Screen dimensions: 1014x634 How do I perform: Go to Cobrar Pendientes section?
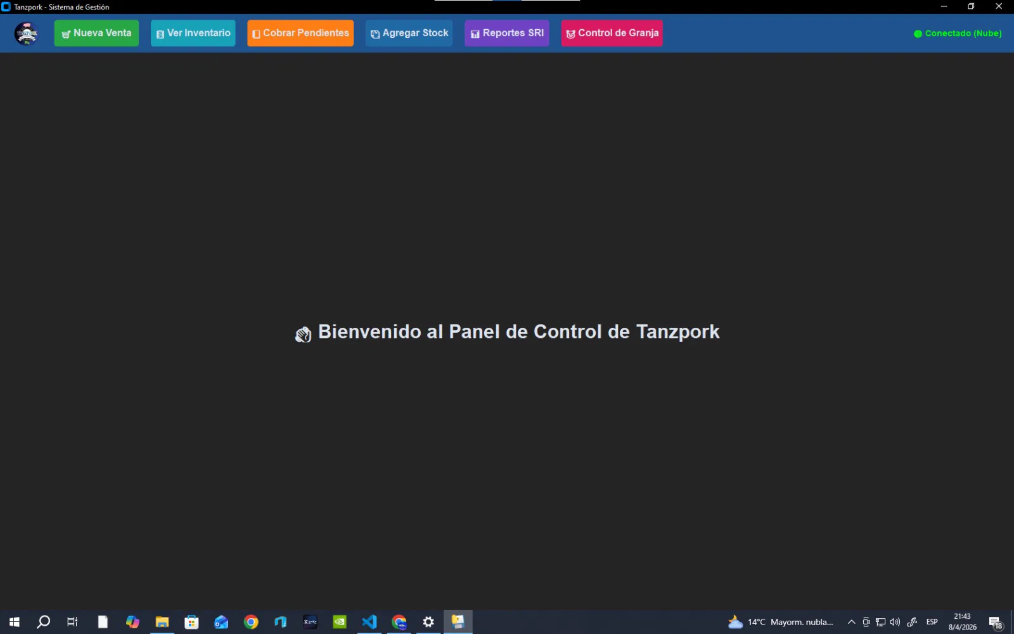tap(300, 33)
